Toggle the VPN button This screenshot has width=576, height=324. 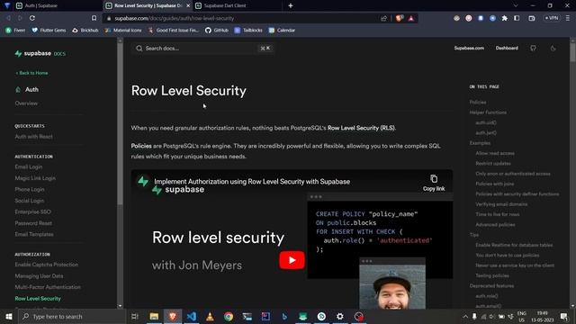(x=552, y=18)
